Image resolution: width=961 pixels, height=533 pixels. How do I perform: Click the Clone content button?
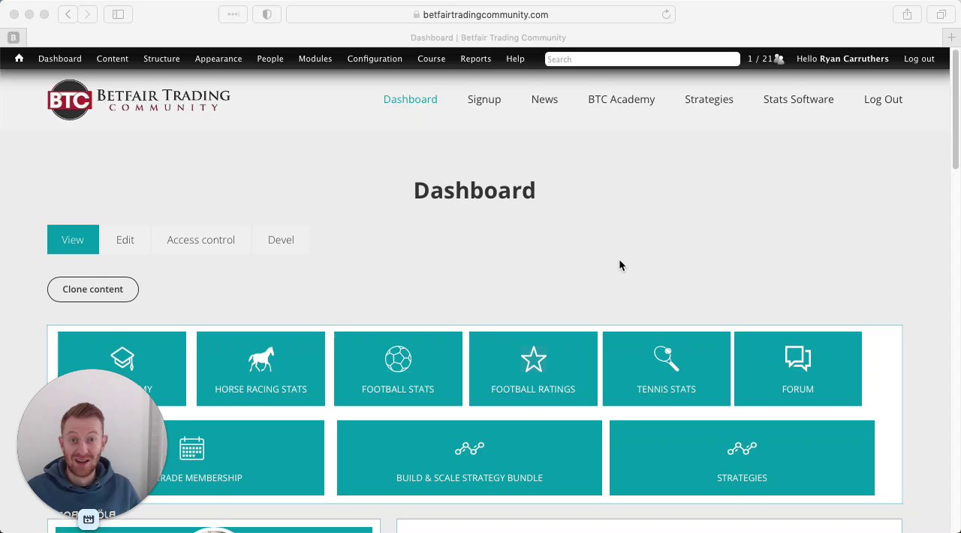coord(93,289)
